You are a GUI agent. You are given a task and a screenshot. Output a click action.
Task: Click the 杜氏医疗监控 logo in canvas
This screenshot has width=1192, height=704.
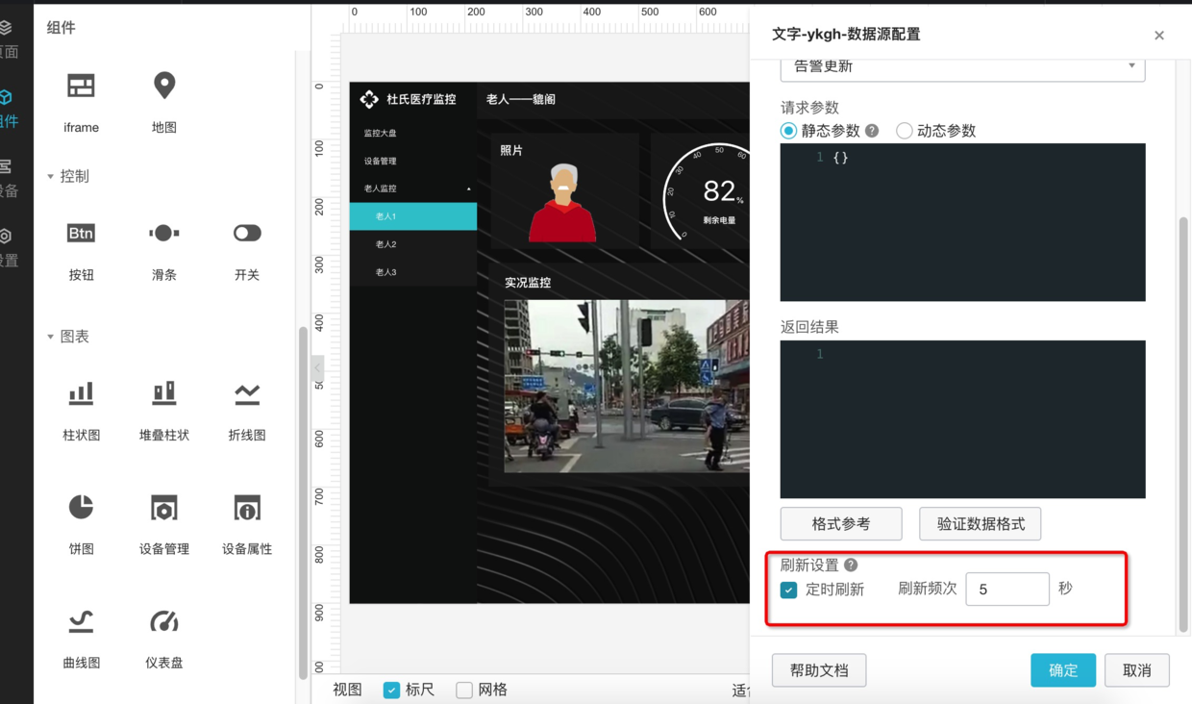coord(369,99)
